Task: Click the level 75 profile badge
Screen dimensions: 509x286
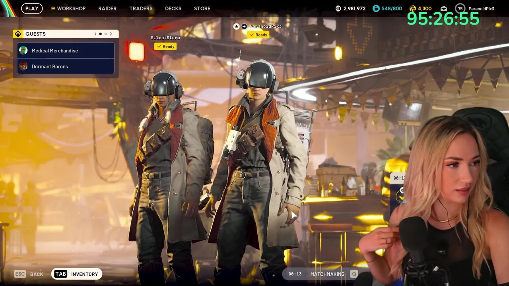Action: [x=460, y=8]
